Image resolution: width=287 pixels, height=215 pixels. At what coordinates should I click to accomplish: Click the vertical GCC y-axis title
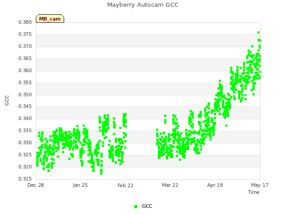point(7,100)
